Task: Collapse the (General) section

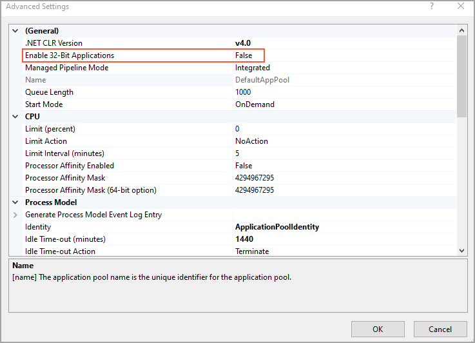Action: 15,31
